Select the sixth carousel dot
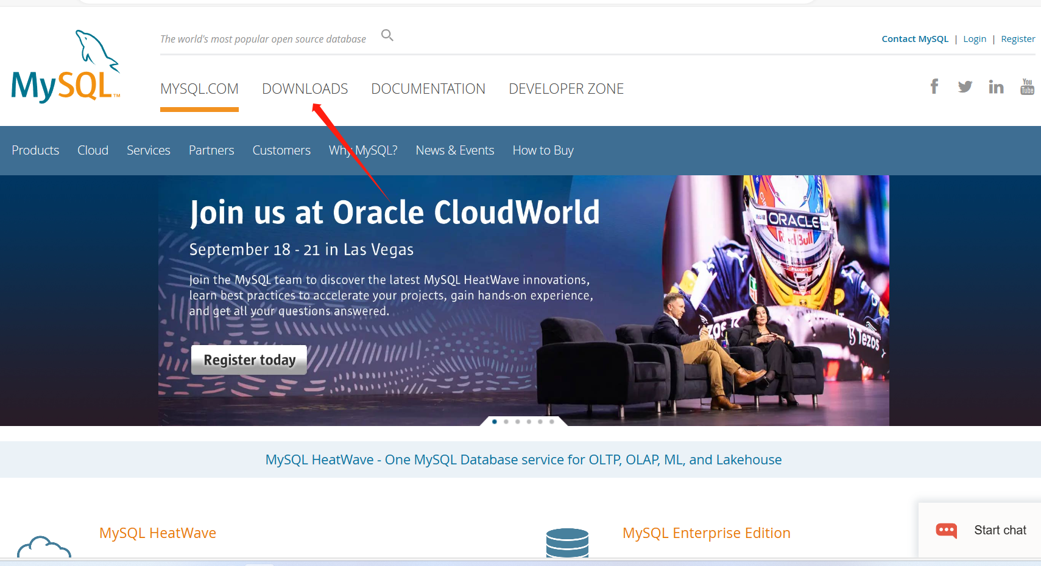 click(552, 421)
